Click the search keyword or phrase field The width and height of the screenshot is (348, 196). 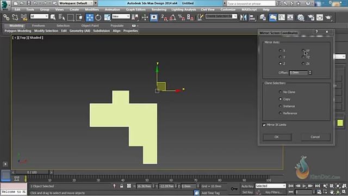click(251, 4)
